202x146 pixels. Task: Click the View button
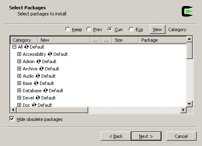157,30
